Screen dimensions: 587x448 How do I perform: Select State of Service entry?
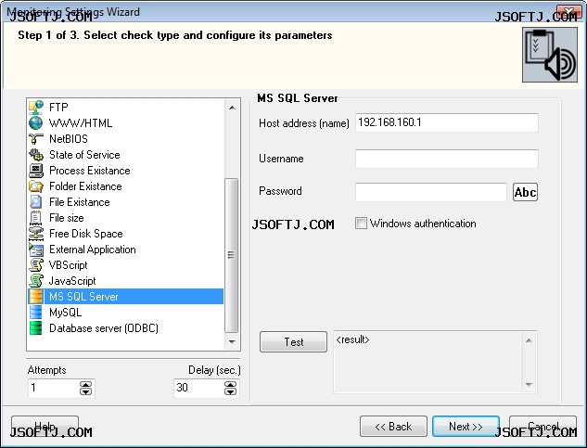click(84, 155)
